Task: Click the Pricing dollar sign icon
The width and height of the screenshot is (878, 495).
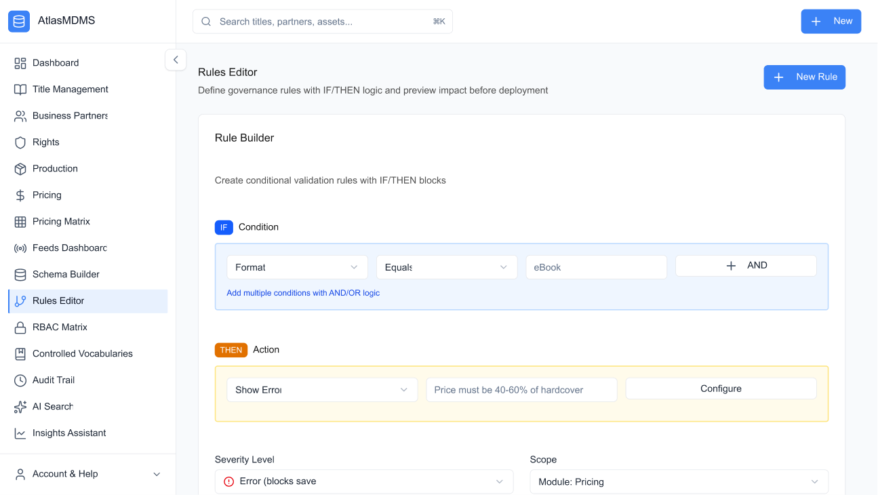Action: [x=20, y=195]
